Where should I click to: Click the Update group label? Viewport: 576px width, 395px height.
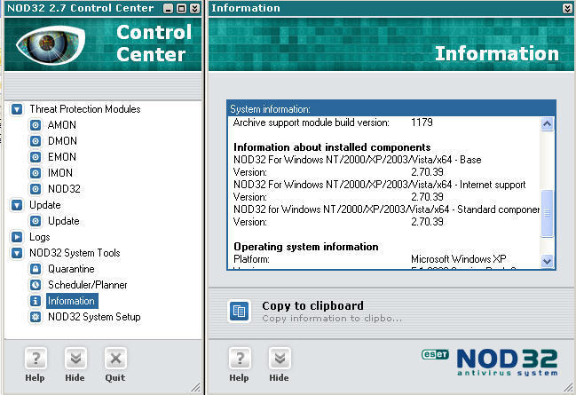44,205
